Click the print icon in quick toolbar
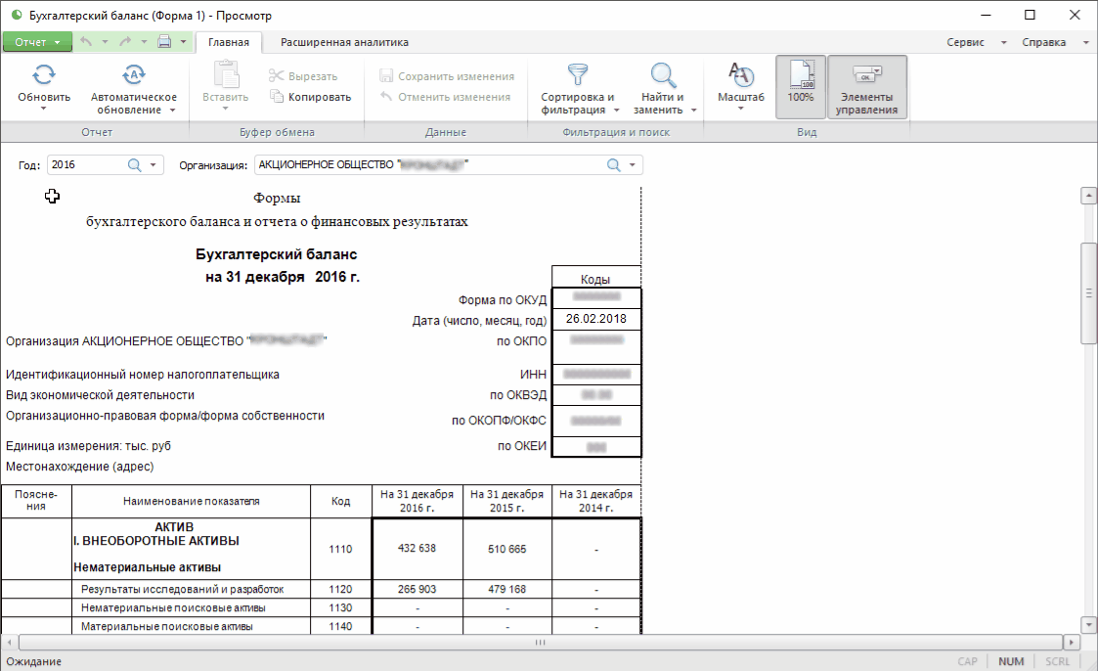Viewport: 1098px width, 671px height. 164,42
